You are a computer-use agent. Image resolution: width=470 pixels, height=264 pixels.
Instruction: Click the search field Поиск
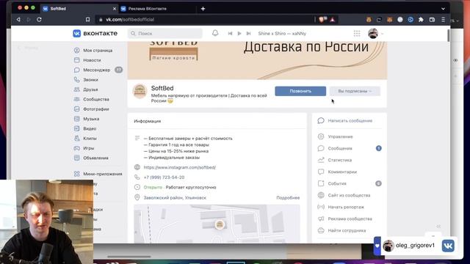tap(165, 34)
